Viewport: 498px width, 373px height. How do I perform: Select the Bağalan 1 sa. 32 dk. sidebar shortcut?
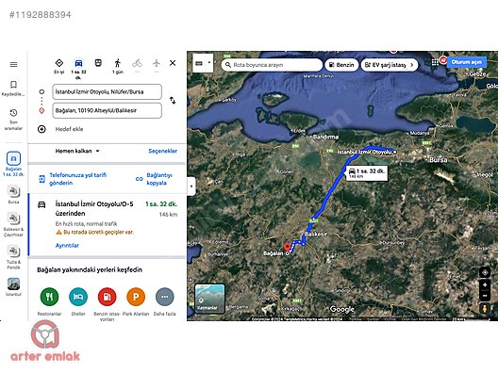pos(13,164)
